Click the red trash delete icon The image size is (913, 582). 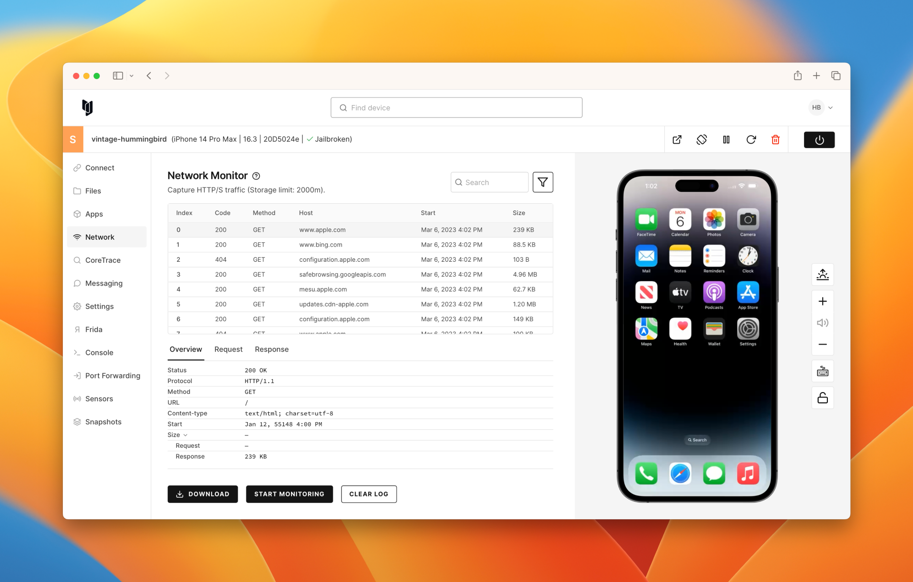(x=775, y=139)
